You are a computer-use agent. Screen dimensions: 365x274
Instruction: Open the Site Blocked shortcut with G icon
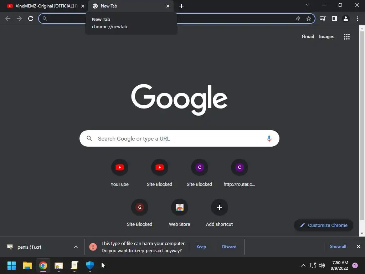click(140, 213)
